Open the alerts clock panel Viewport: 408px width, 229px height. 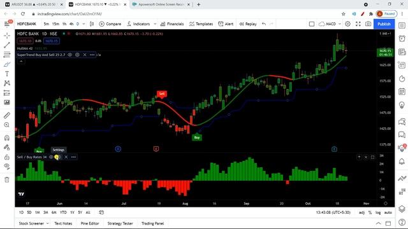tap(402, 38)
